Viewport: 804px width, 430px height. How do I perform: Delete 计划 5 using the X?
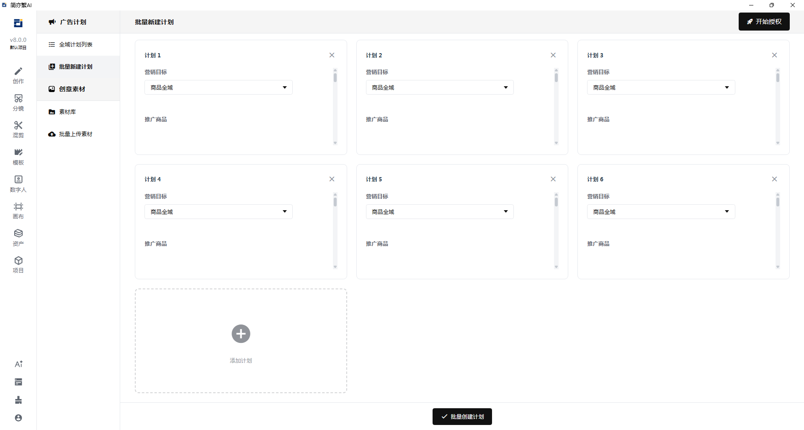[553, 179]
